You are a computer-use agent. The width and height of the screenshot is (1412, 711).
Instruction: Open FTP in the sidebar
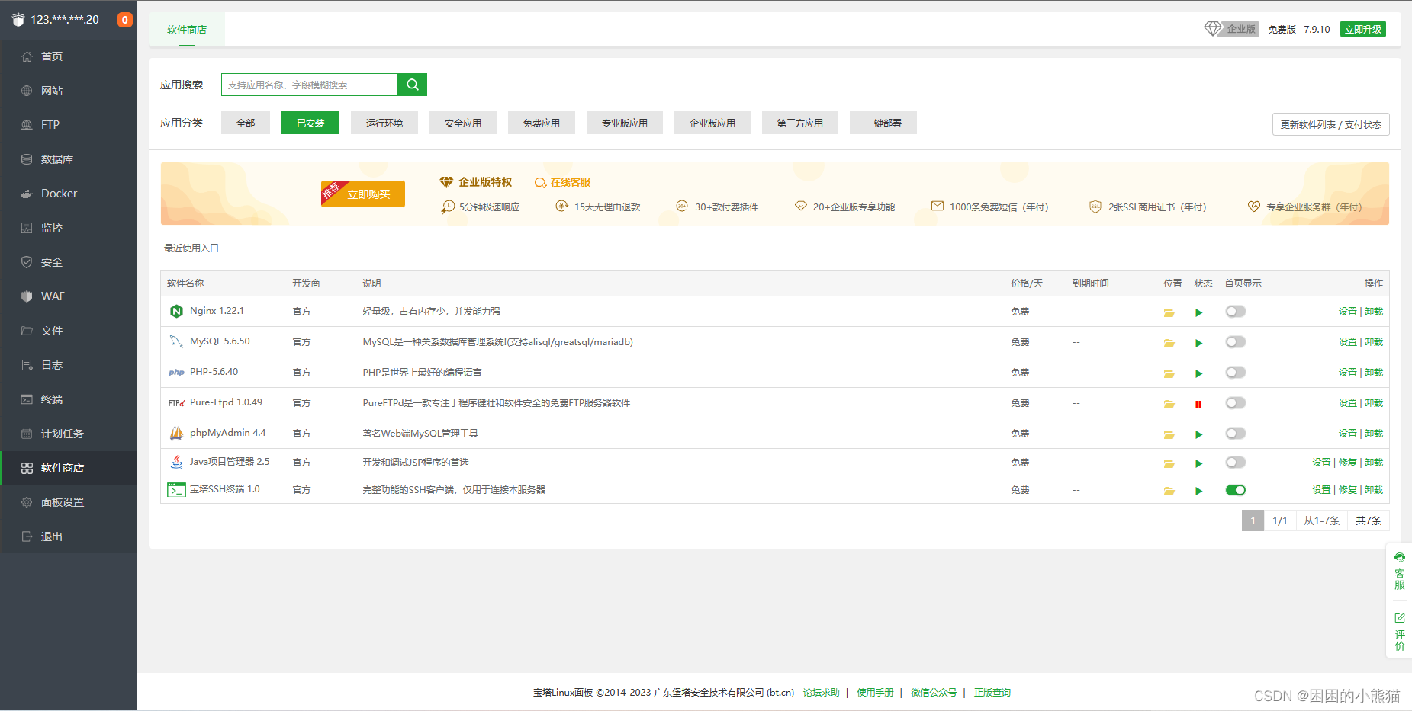(69, 125)
